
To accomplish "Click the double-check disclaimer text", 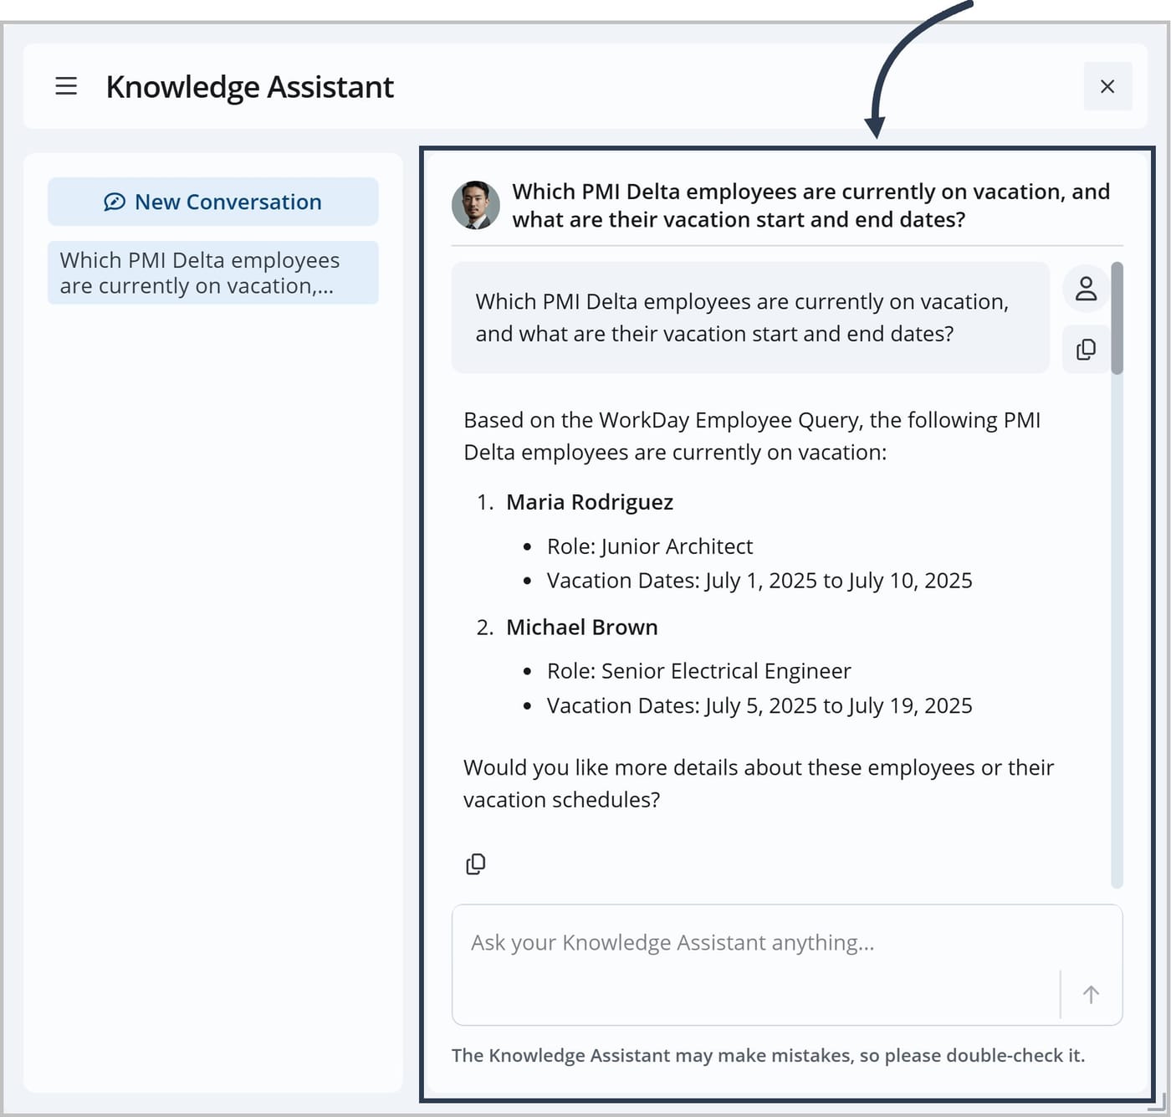I will pyautogui.click(x=768, y=1055).
